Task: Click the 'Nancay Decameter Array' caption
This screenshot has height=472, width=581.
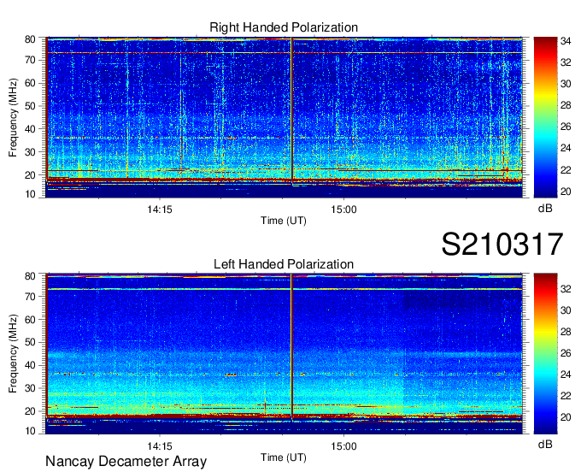Action: [126, 461]
